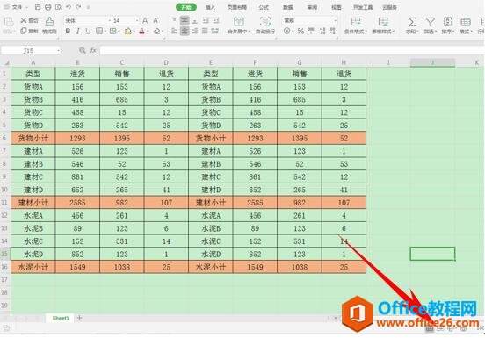The image size is (485, 338).
Task: Add a new sheet with plus button
Action: coord(79,318)
